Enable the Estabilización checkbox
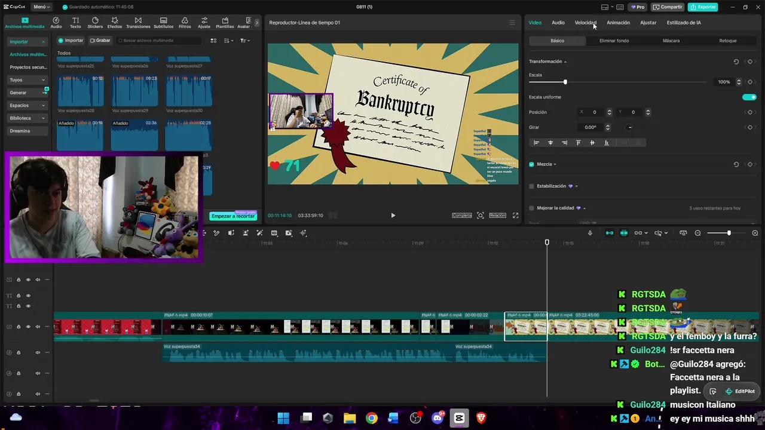 pyautogui.click(x=531, y=186)
